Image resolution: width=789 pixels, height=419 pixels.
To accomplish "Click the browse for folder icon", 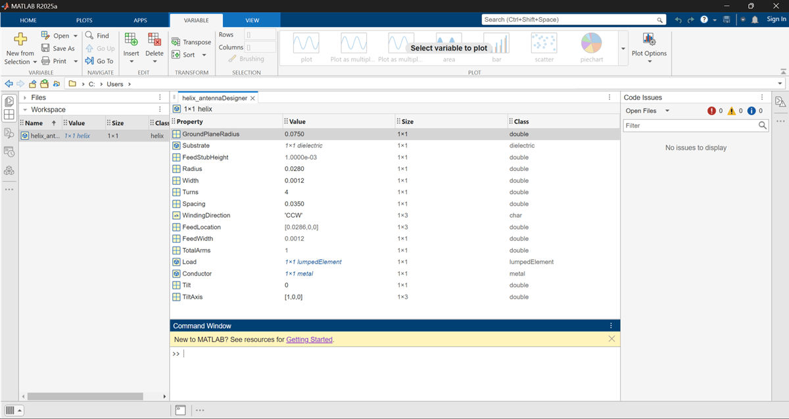I will tap(44, 84).
